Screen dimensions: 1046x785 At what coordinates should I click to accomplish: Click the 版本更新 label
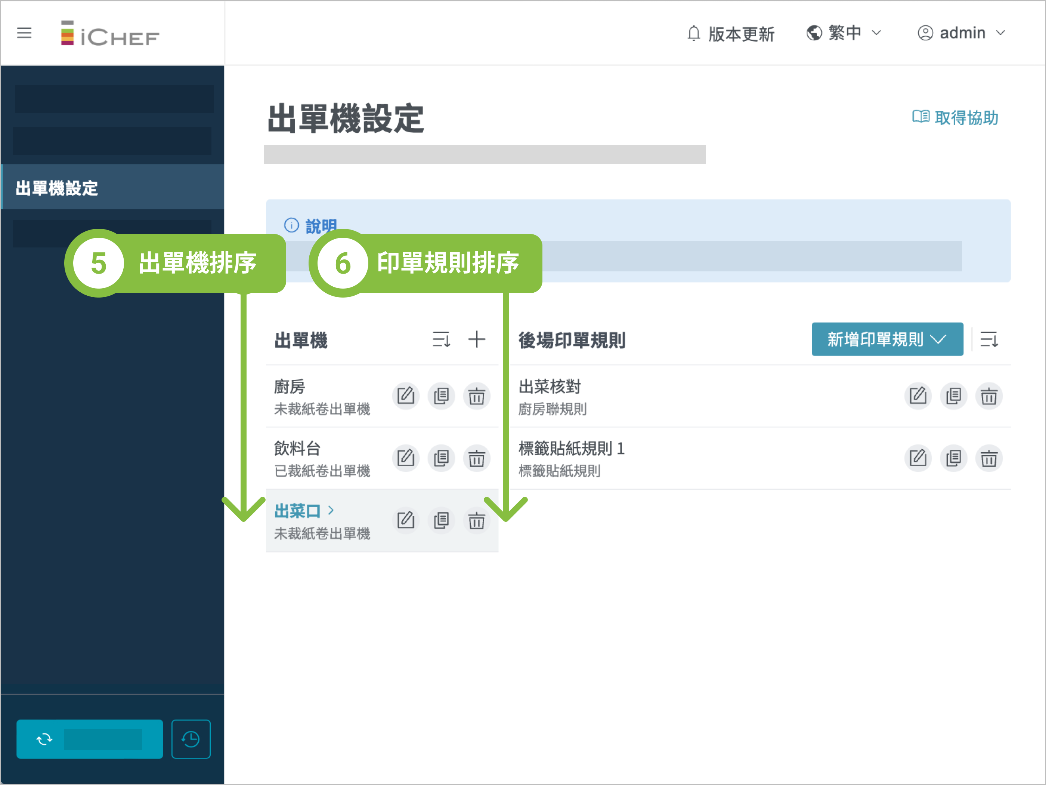tap(741, 34)
